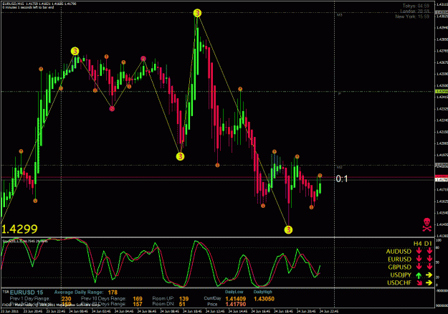
Task: Click the white 0:1 label on the chart
Action: point(342,179)
